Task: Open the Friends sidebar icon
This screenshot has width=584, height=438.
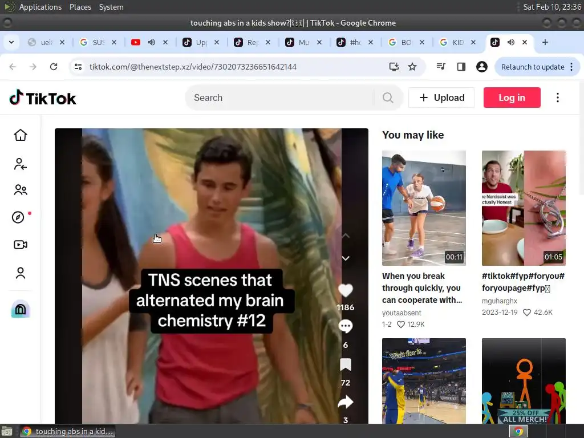Action: tap(21, 190)
